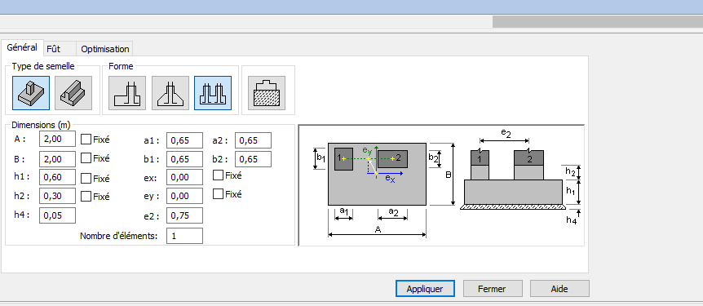This screenshot has height=306, width=703.
Task: Click the Nombre d'éléments input field
Action: click(x=184, y=236)
